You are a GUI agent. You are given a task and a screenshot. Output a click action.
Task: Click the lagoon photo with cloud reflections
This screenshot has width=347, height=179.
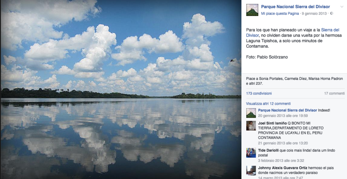click(121, 89)
